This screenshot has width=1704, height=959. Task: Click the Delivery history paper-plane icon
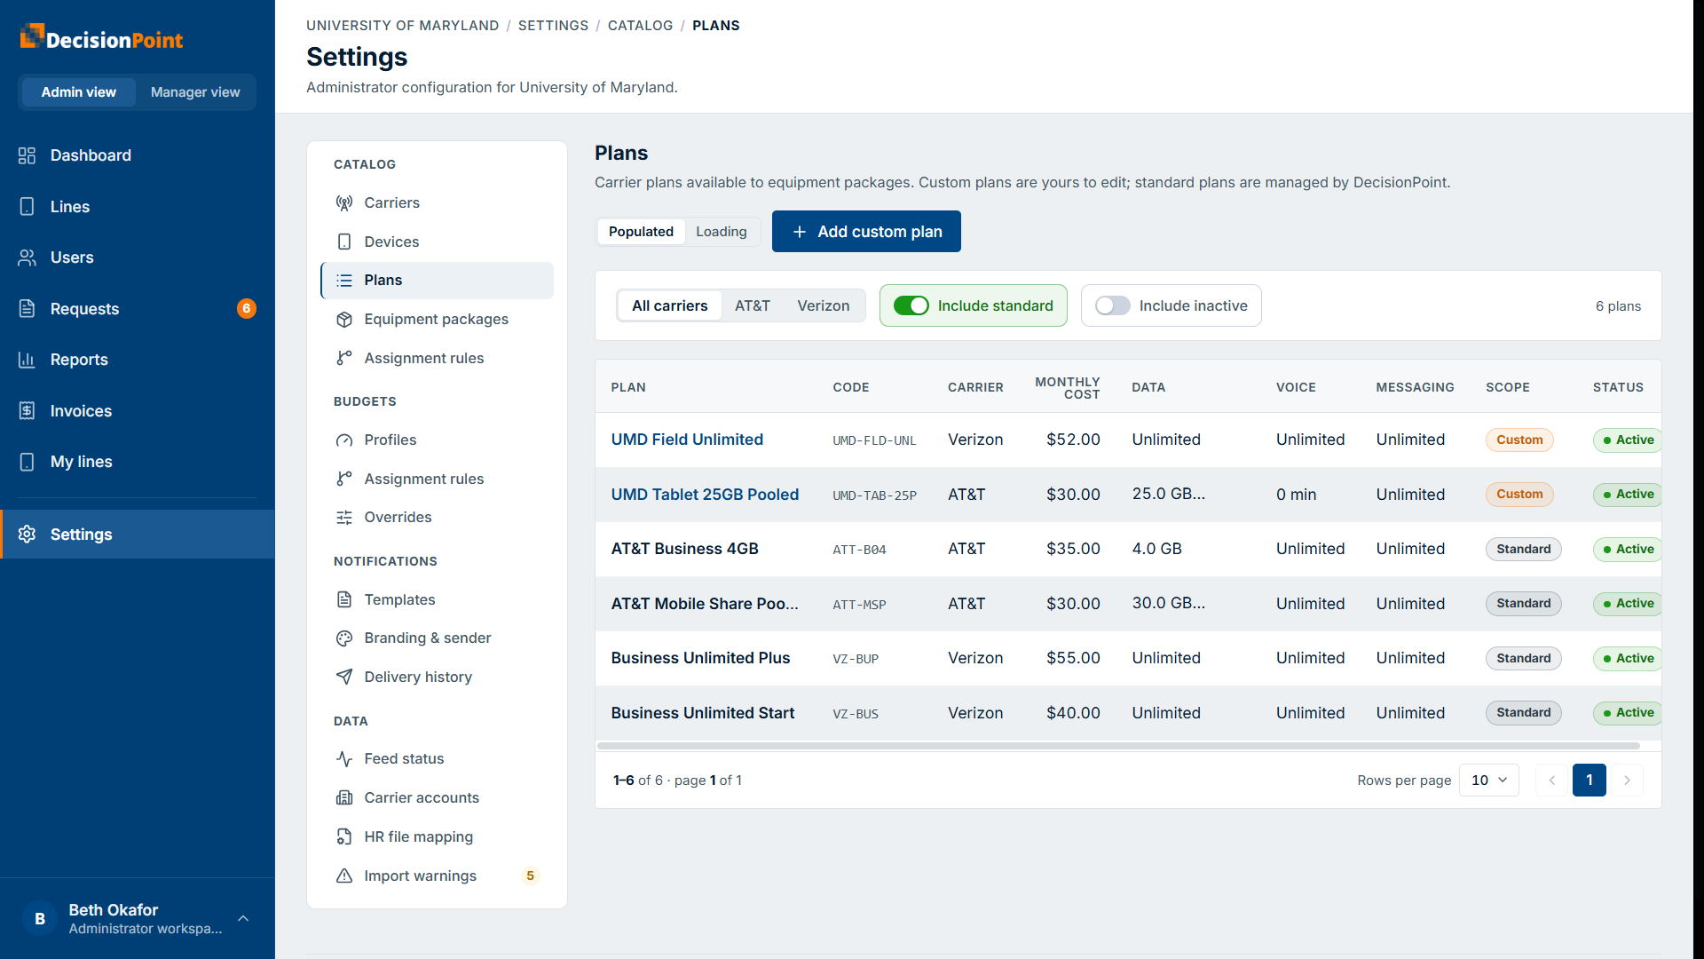tap(344, 677)
